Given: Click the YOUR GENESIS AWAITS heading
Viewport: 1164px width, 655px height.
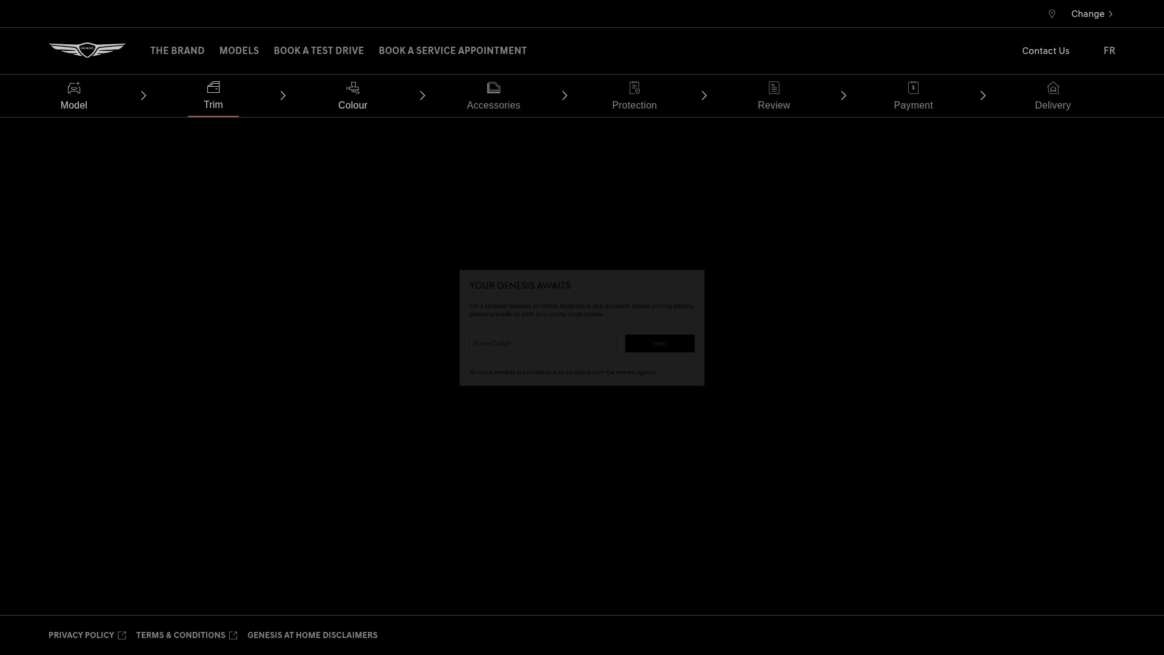Looking at the screenshot, I should (520, 286).
